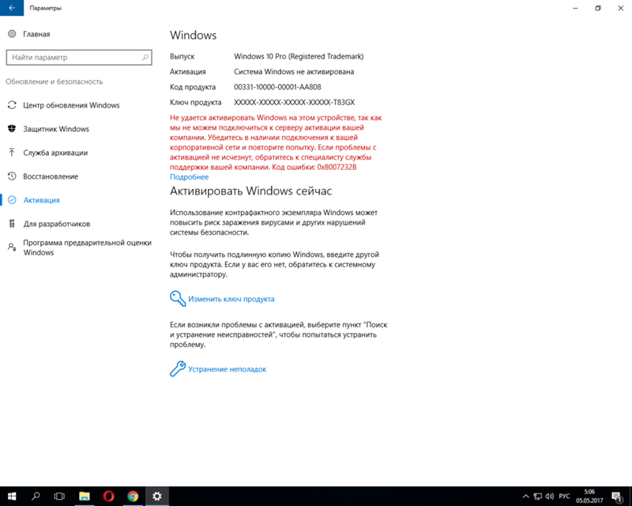Focus the Найти параметр search field
Screen dimensions: 632x506
coord(79,57)
